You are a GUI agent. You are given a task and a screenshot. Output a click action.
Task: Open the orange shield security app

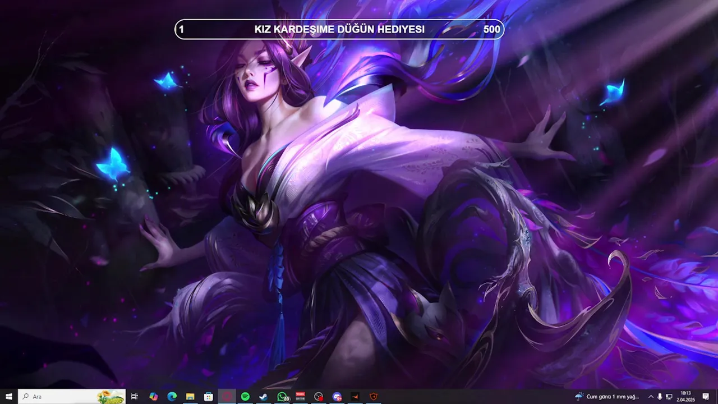(x=374, y=396)
